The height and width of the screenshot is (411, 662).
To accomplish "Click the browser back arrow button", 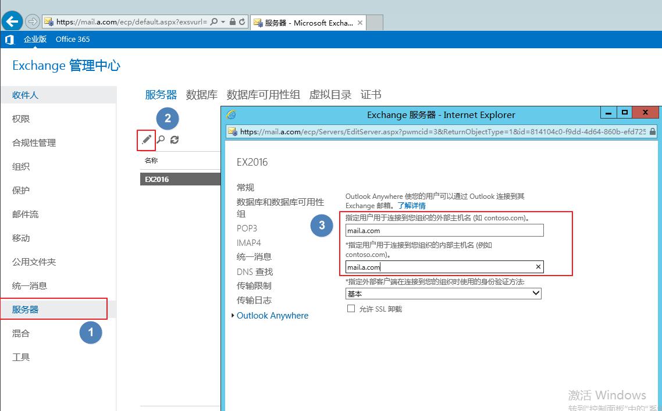I will [12, 22].
